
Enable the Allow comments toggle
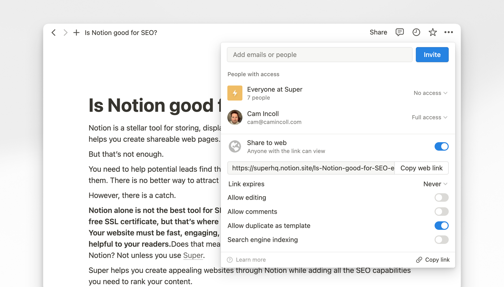442,212
